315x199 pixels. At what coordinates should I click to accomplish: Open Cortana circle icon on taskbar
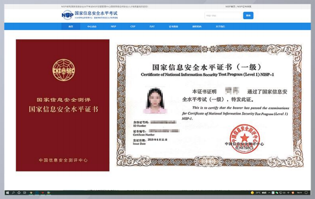click(19, 193)
